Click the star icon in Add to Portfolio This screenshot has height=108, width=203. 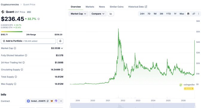click(x=4, y=41)
